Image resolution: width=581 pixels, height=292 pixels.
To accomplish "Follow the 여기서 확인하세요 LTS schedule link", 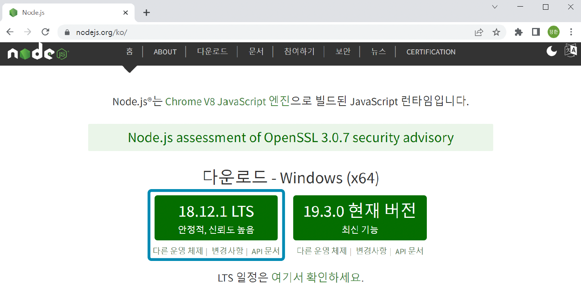I will (317, 278).
